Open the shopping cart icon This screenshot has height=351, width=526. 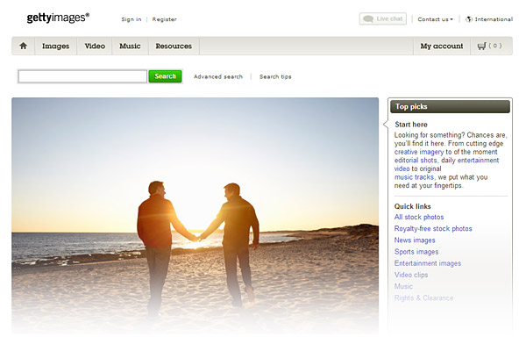[482, 46]
